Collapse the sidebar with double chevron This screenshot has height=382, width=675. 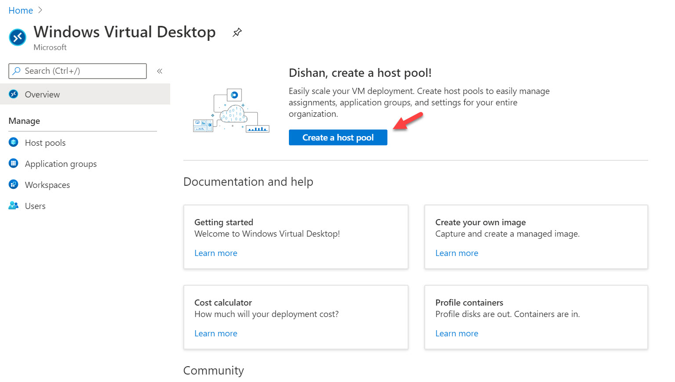(160, 71)
